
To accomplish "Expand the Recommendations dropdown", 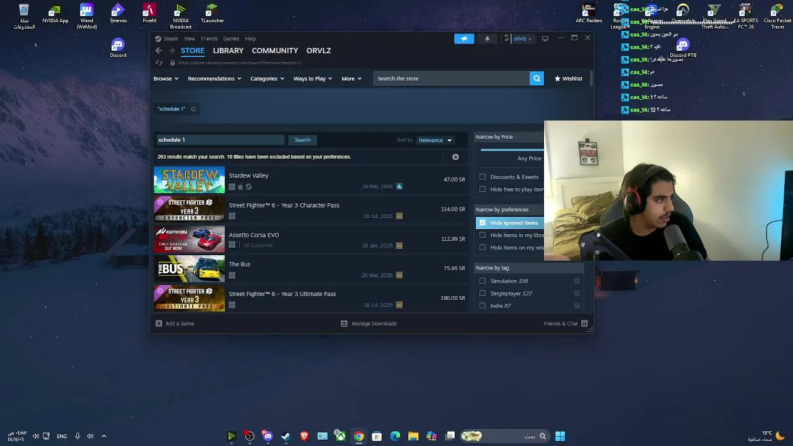I will click(x=214, y=79).
